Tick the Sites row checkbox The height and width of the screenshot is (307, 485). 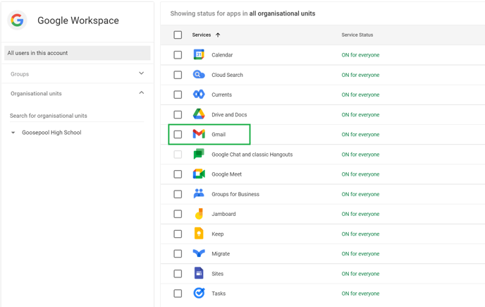pyautogui.click(x=178, y=274)
